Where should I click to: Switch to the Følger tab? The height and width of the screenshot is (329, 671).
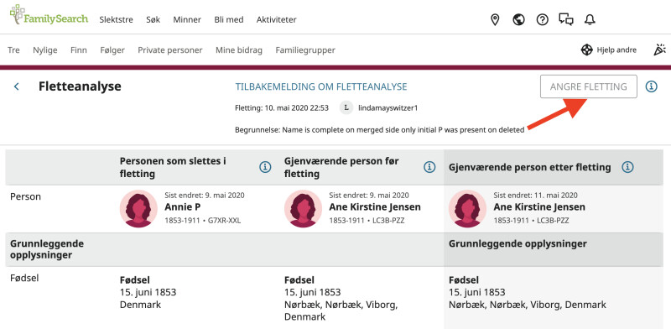click(x=112, y=50)
